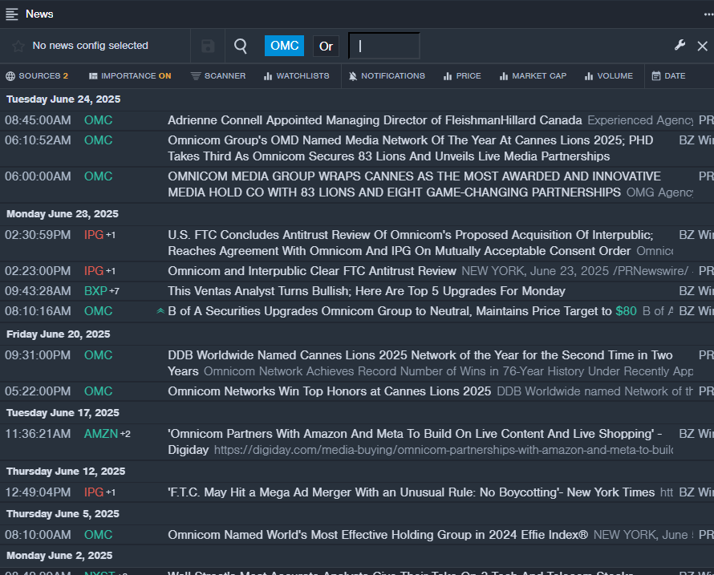The height and width of the screenshot is (575, 714).
Task: Open Omnicom Networks Win Top Honors headline
Action: 329,391
